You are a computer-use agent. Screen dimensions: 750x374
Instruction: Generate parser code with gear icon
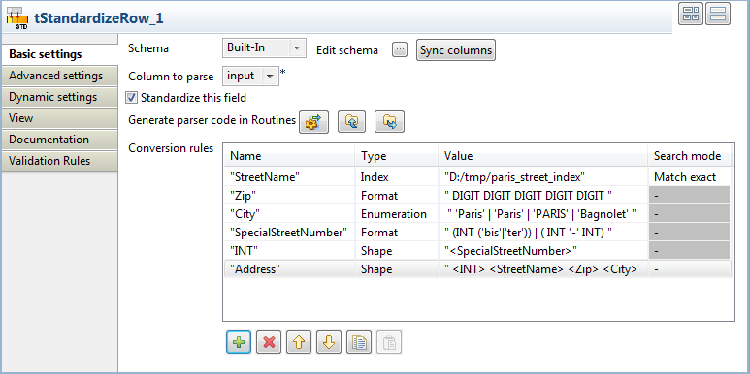point(313,122)
